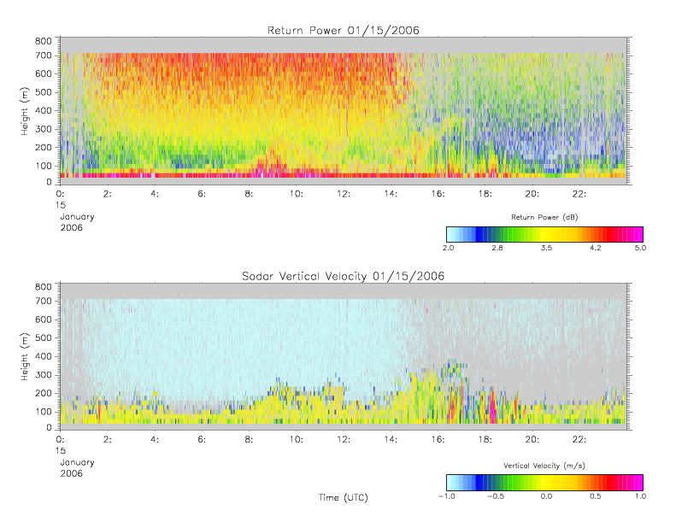
Task: Click the 300 height tick in Return Power plot
Action: pos(43,129)
